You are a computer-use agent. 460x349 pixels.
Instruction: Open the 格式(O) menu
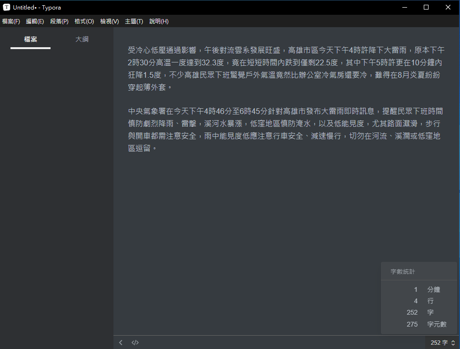84,21
